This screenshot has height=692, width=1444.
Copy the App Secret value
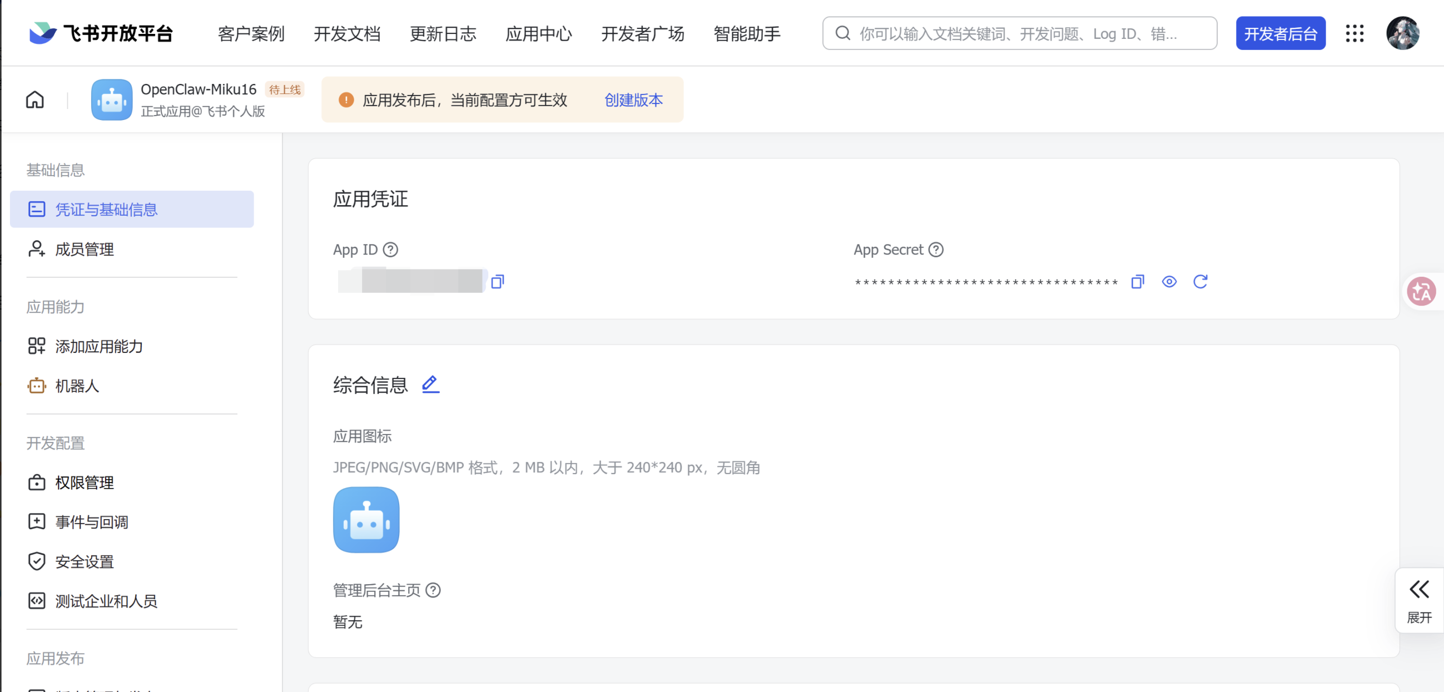tap(1138, 281)
